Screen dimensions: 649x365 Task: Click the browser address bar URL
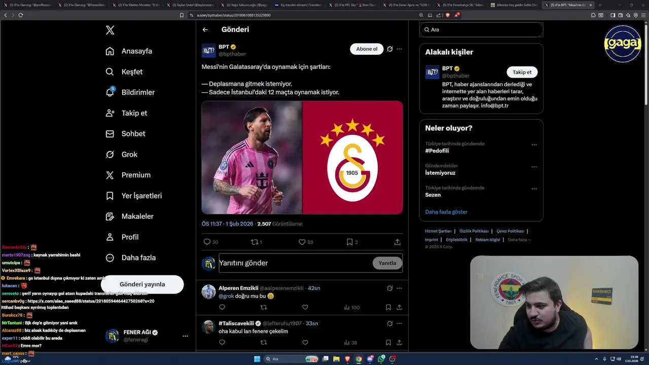click(234, 15)
